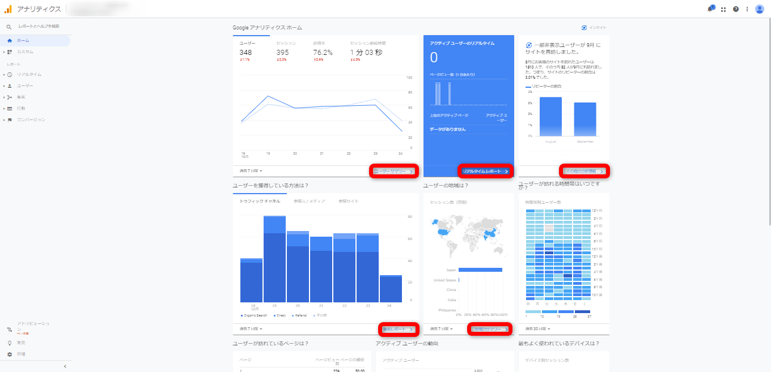This screenshot has height=372, width=771.
Task: Expand the コンバージョン section arrow
Action: [x=3, y=119]
